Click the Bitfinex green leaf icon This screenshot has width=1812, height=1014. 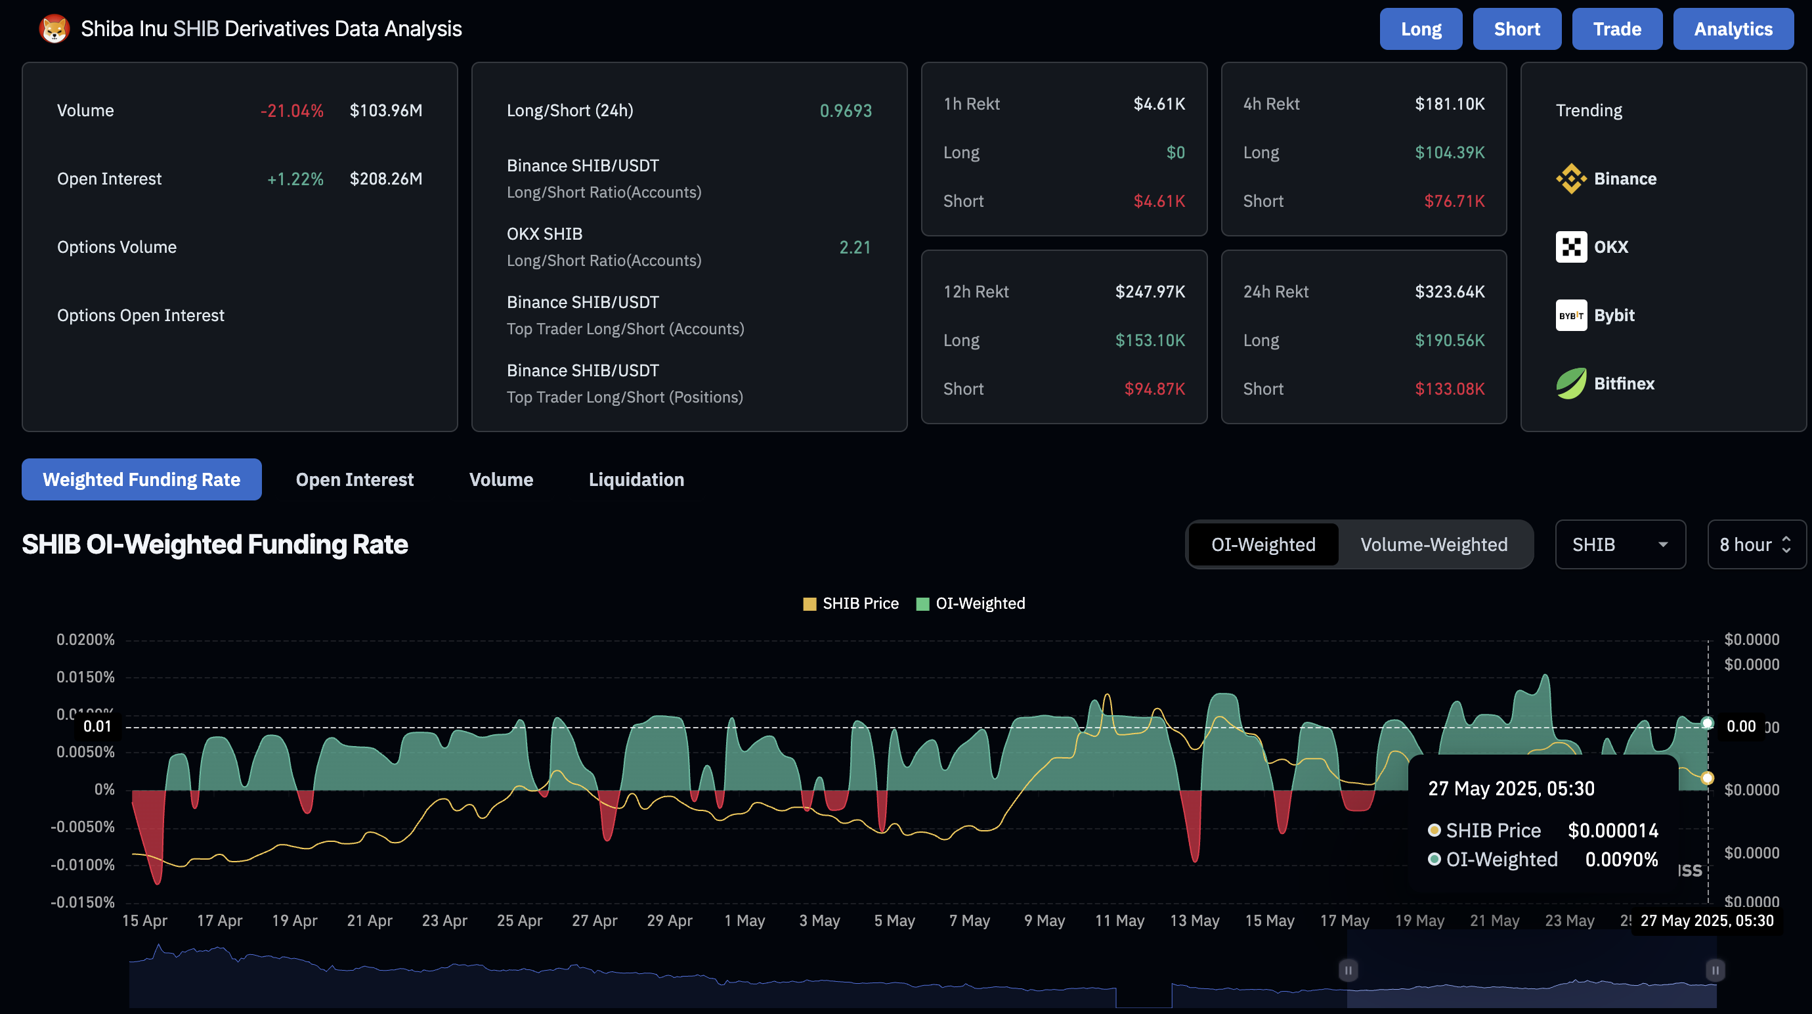click(x=1570, y=384)
